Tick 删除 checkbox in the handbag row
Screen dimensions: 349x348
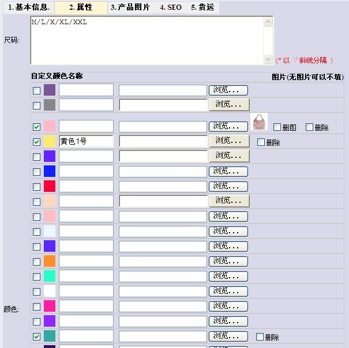309,127
